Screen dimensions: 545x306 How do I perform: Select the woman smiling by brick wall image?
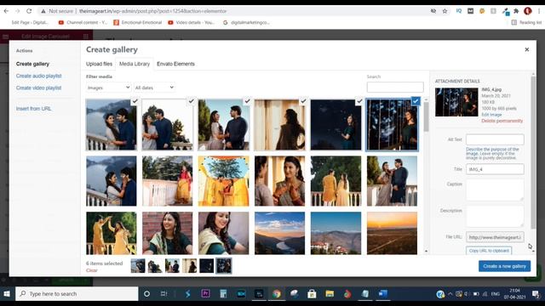167,233
